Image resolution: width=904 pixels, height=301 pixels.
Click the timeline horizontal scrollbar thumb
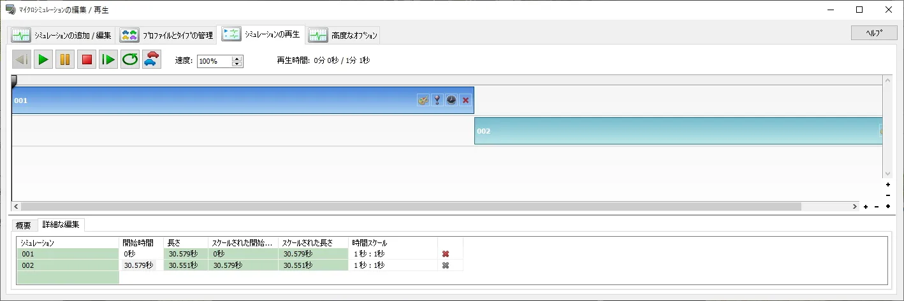coord(411,206)
